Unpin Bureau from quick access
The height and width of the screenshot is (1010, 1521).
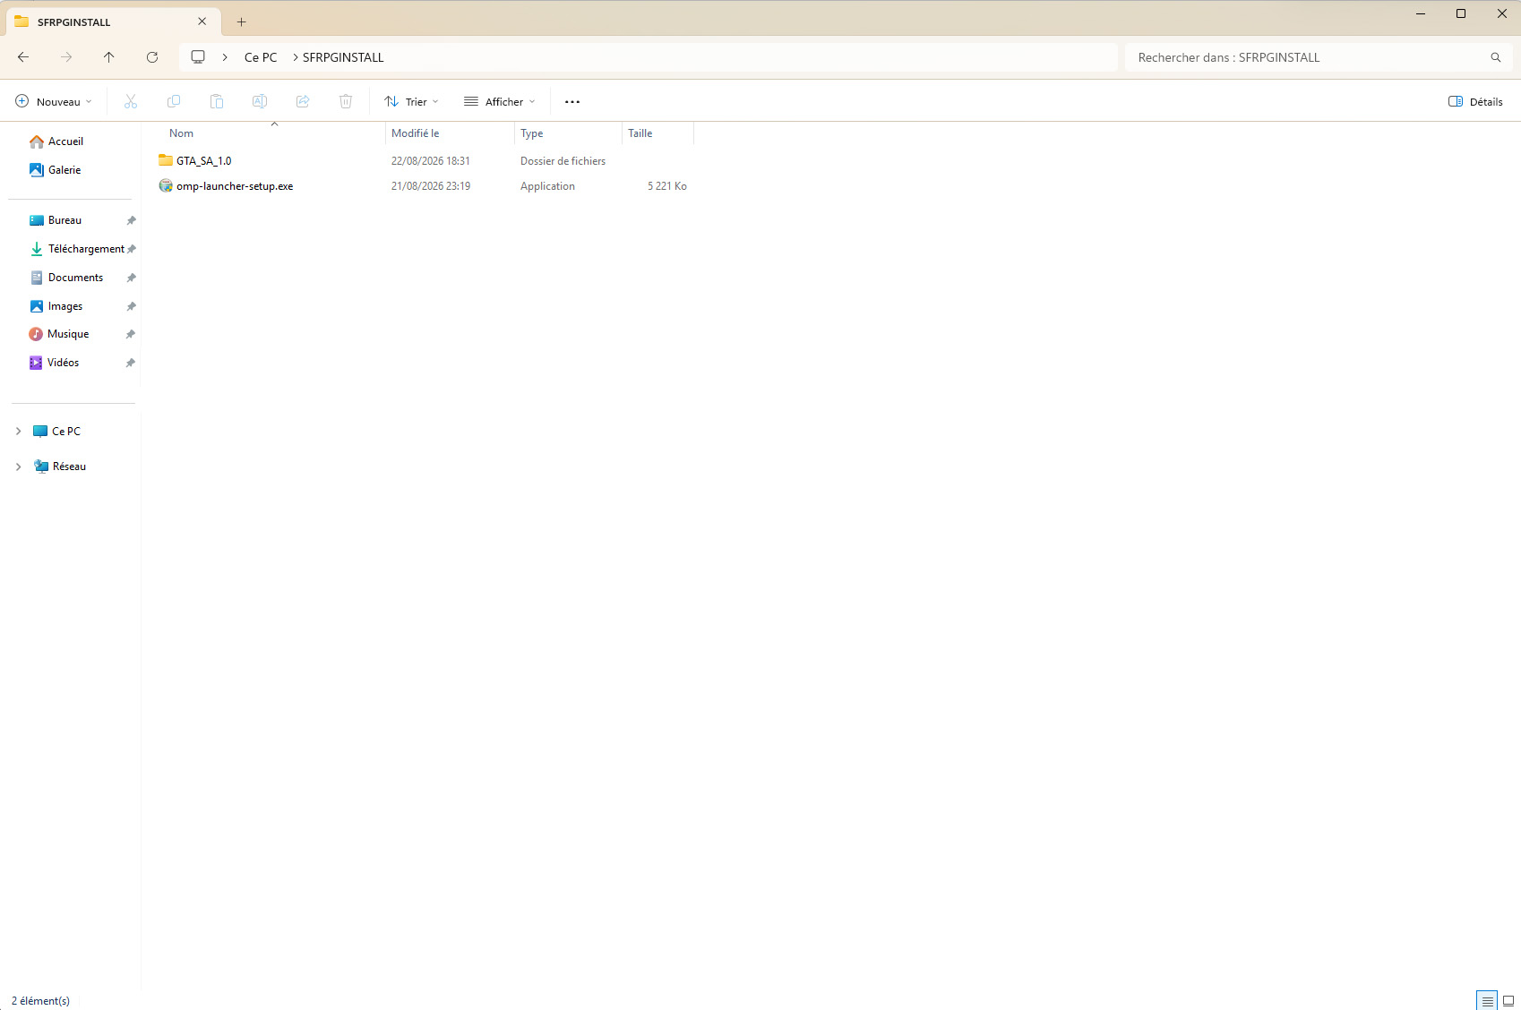[x=131, y=220]
